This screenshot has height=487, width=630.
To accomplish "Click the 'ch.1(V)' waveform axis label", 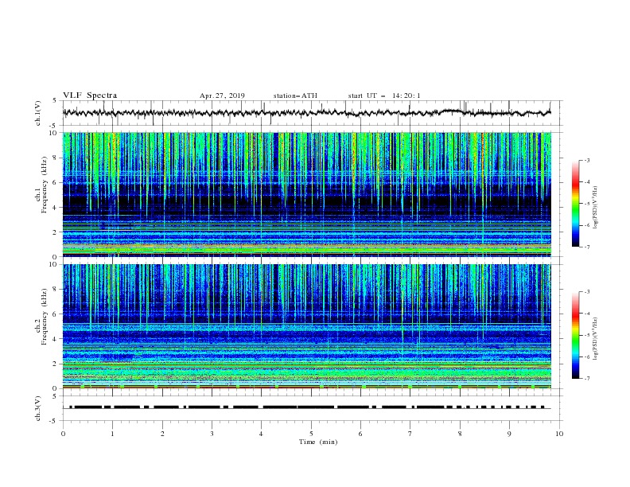I will [x=38, y=113].
